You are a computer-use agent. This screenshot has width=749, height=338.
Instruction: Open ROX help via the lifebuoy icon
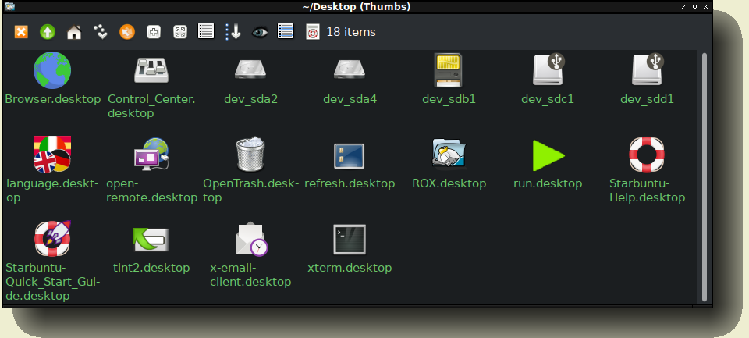coord(312,32)
